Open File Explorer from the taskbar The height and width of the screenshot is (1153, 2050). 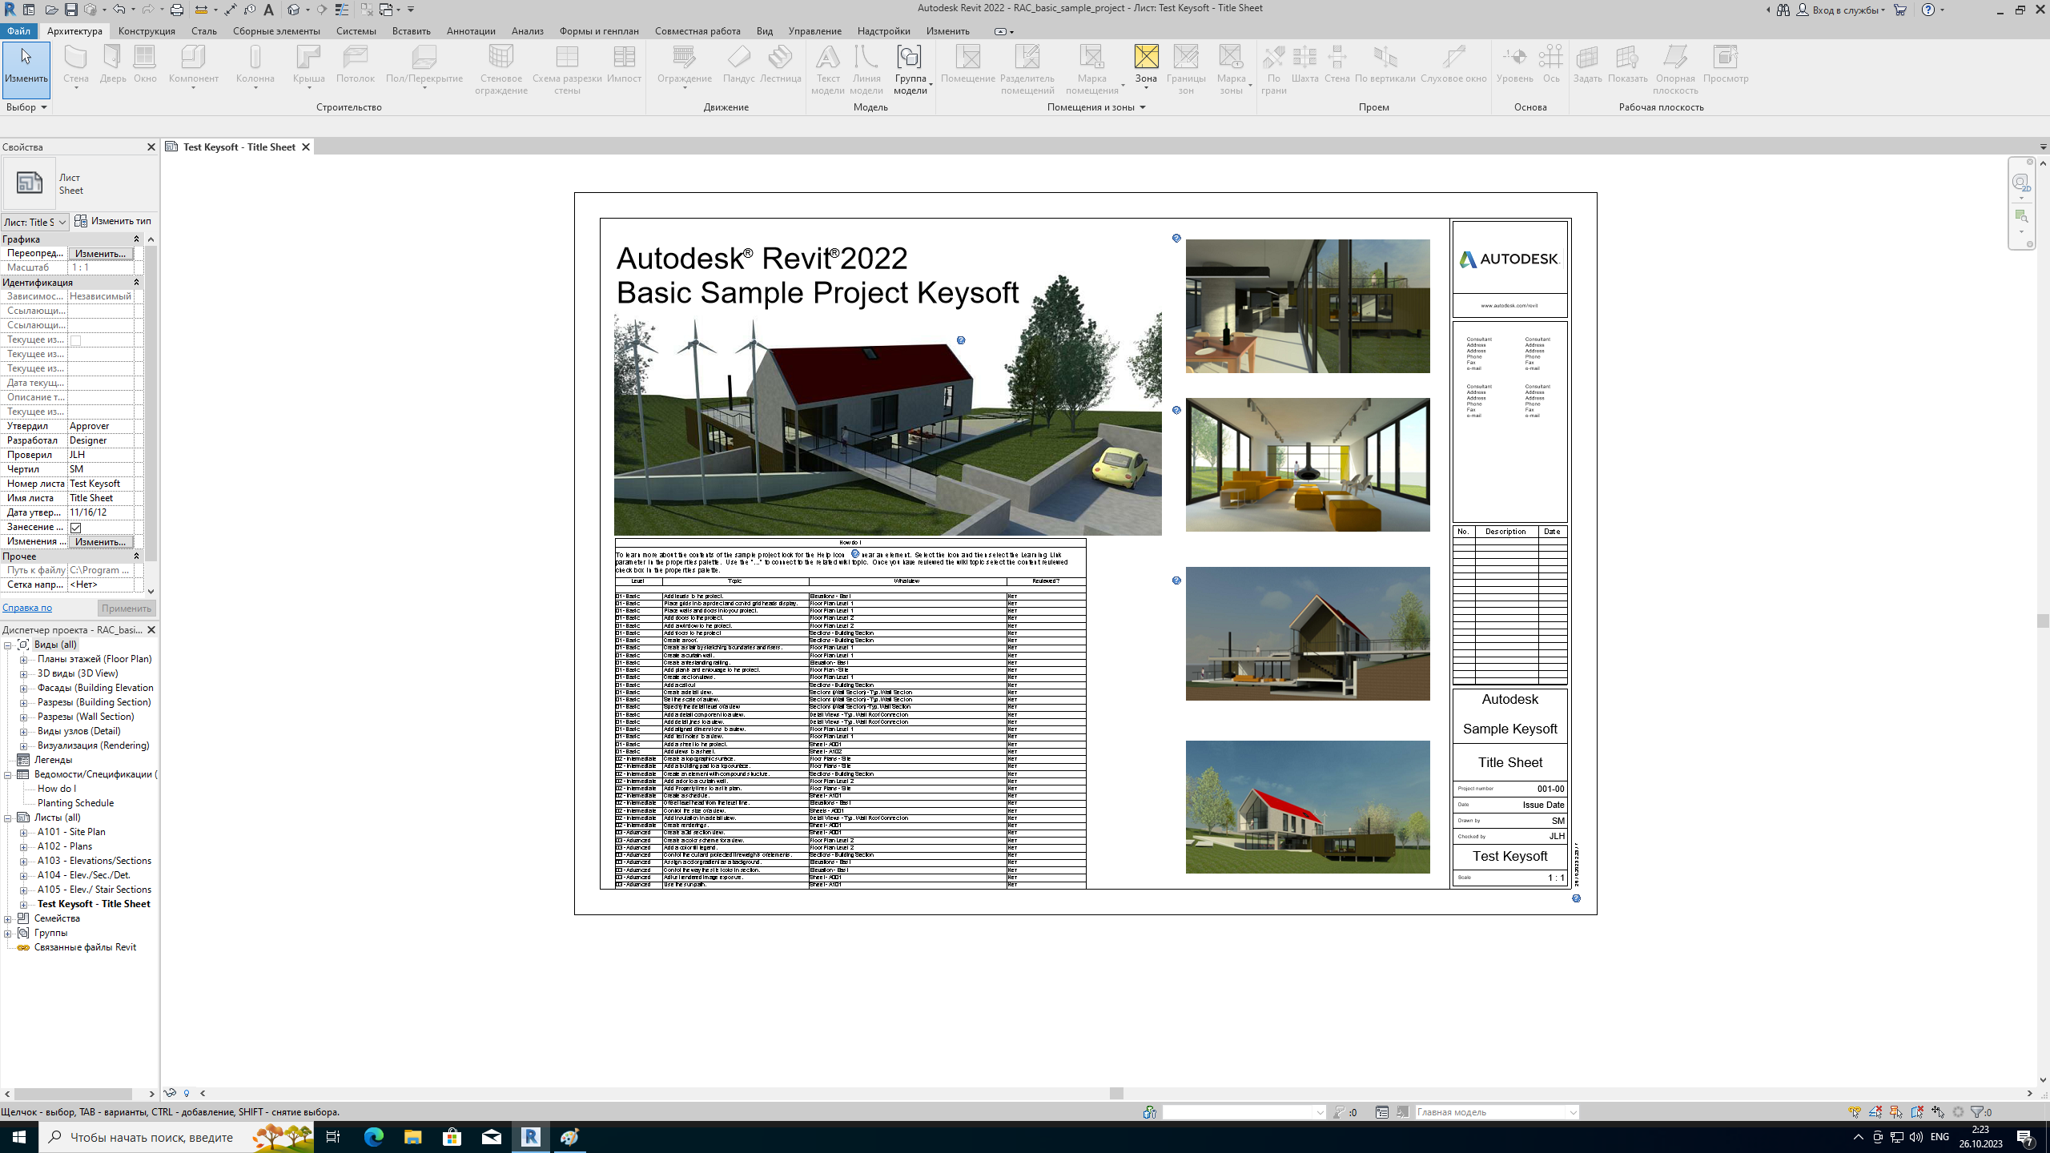point(413,1137)
